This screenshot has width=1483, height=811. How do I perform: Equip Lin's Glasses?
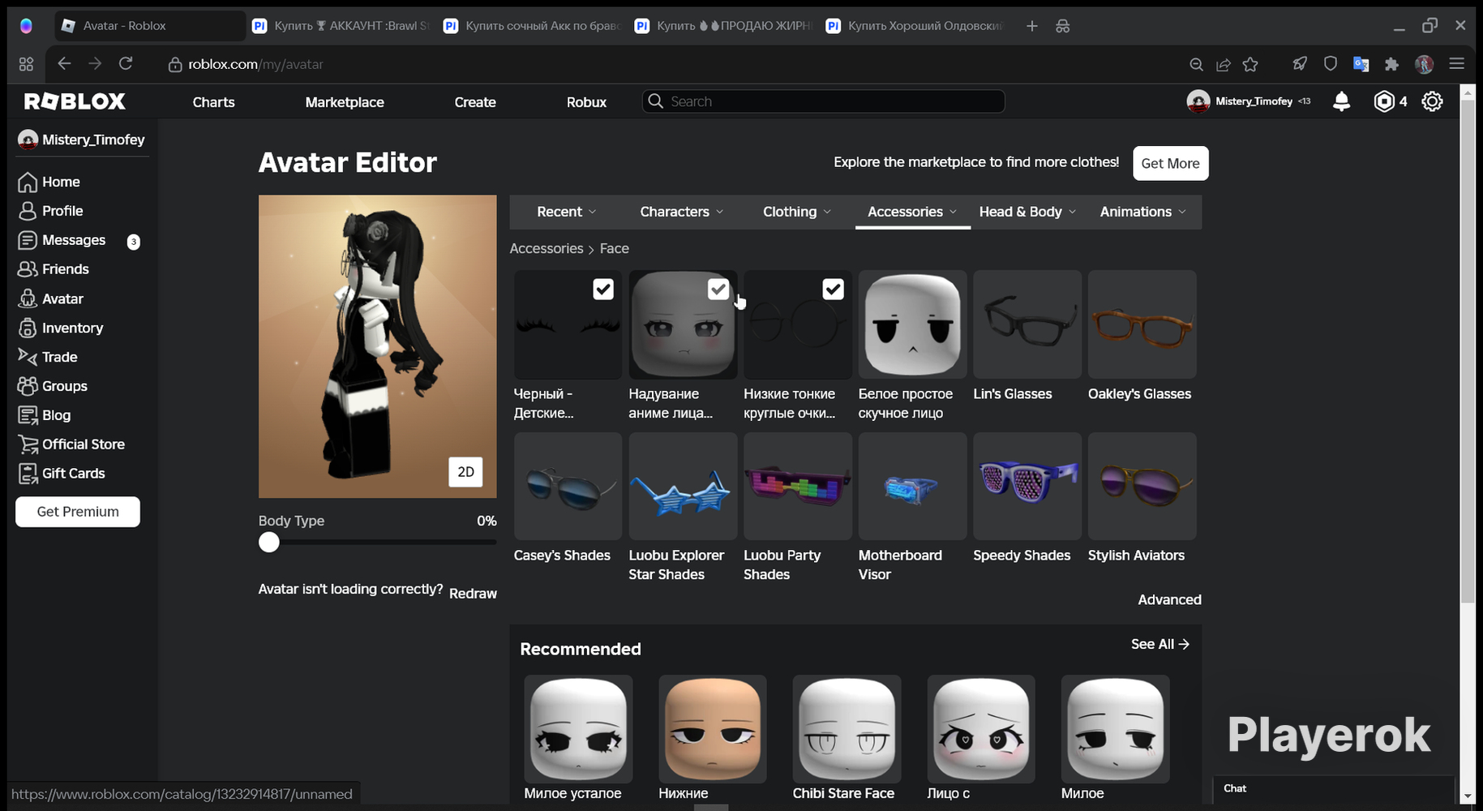click(1027, 324)
